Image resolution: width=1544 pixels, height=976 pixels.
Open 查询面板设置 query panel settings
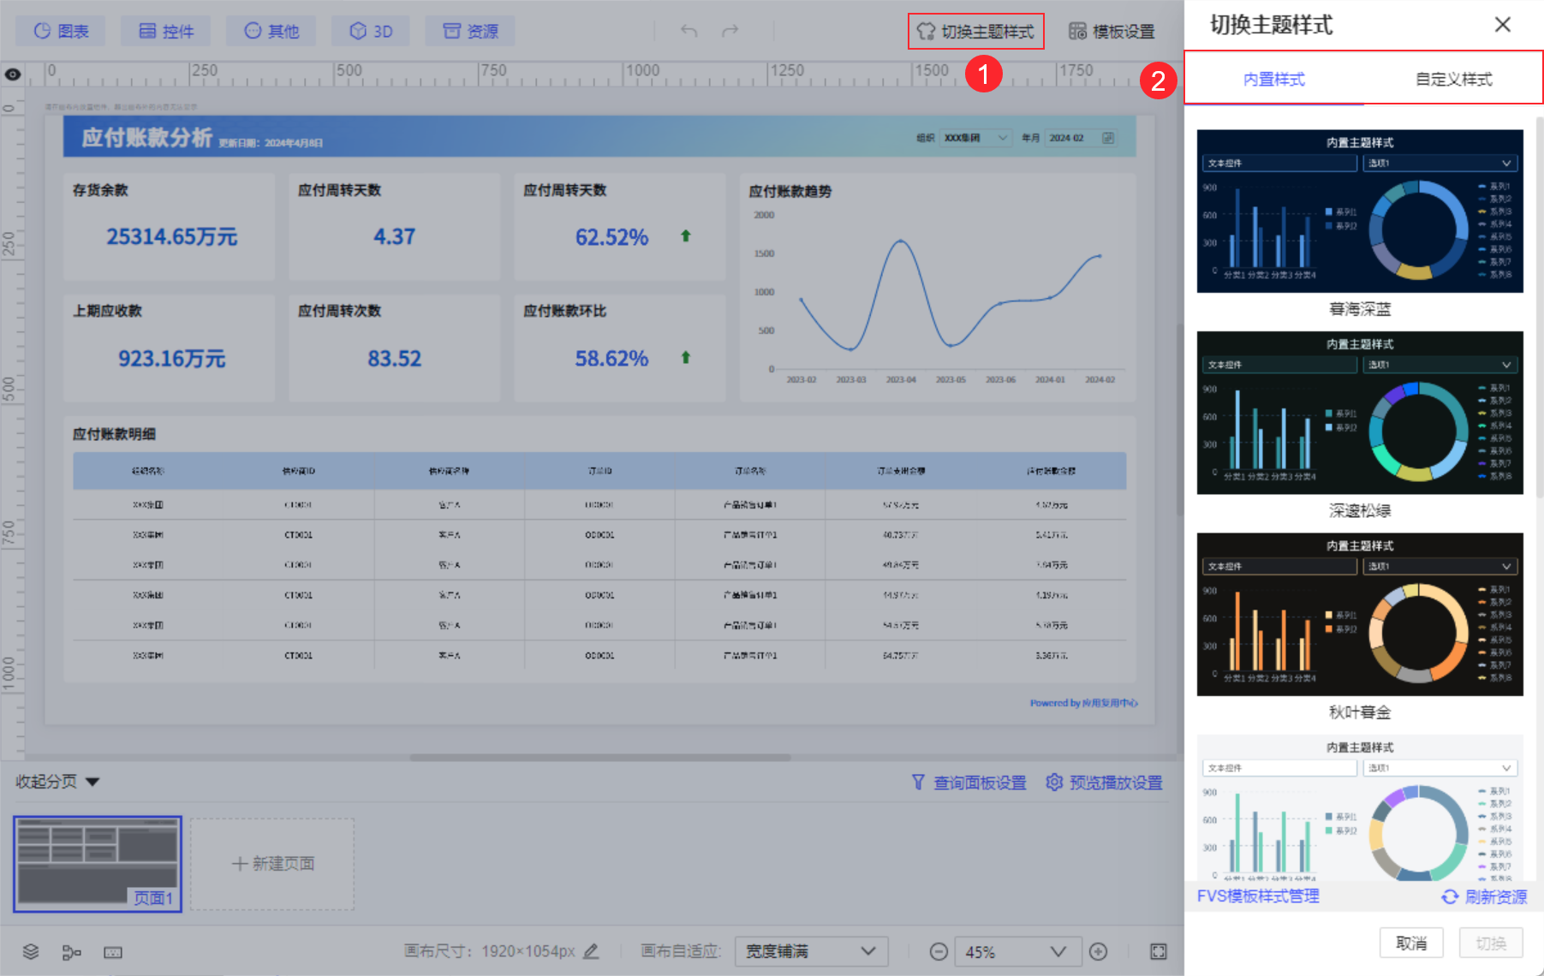pyautogui.click(x=969, y=783)
